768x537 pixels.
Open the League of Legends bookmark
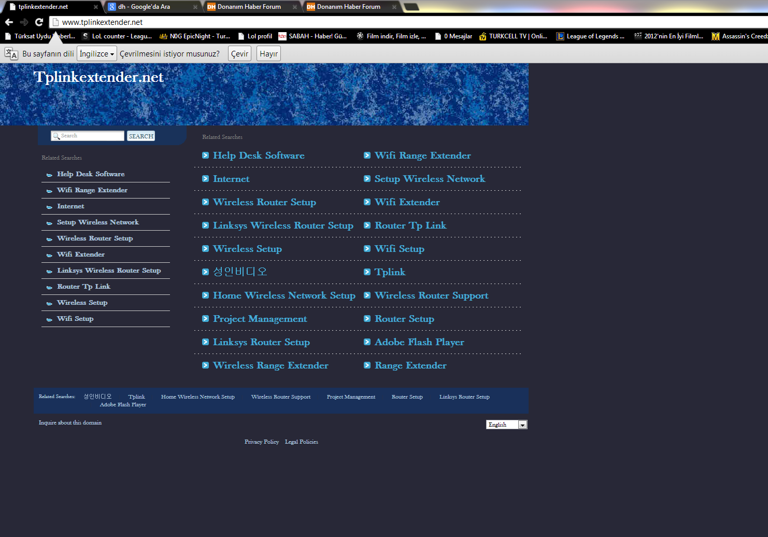pos(590,36)
